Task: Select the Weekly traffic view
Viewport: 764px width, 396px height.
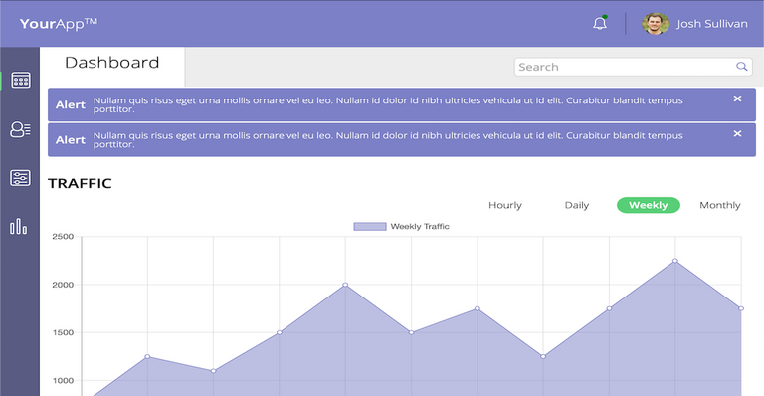Action: pyautogui.click(x=649, y=205)
